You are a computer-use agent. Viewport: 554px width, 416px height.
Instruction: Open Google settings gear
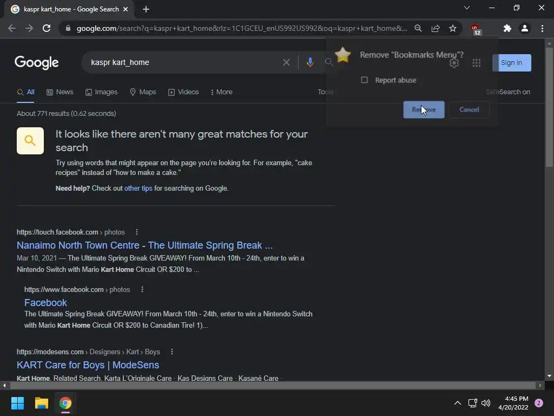(x=454, y=63)
